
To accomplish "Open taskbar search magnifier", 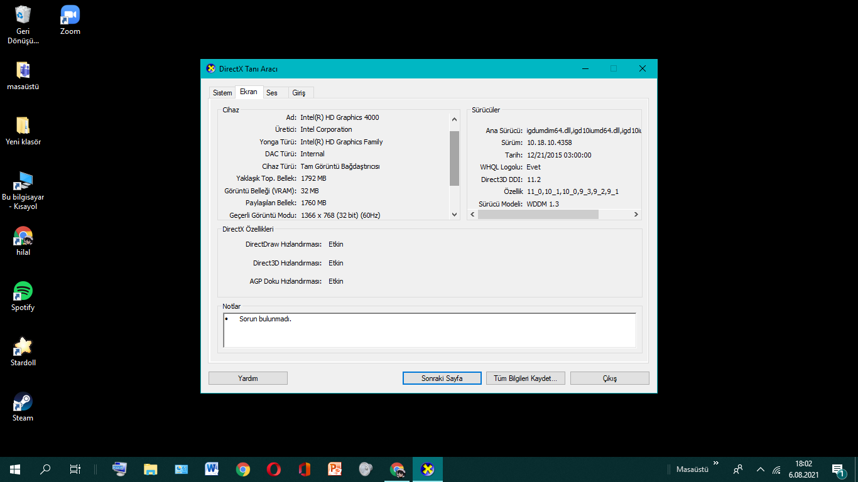I will 45,469.
